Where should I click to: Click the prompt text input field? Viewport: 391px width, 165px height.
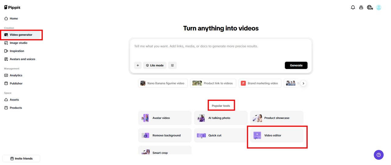point(220,50)
